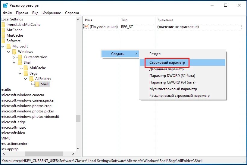Choose Параметр DWORD (32 бита)
The width and height of the screenshot is (247, 165).
pos(183,76)
